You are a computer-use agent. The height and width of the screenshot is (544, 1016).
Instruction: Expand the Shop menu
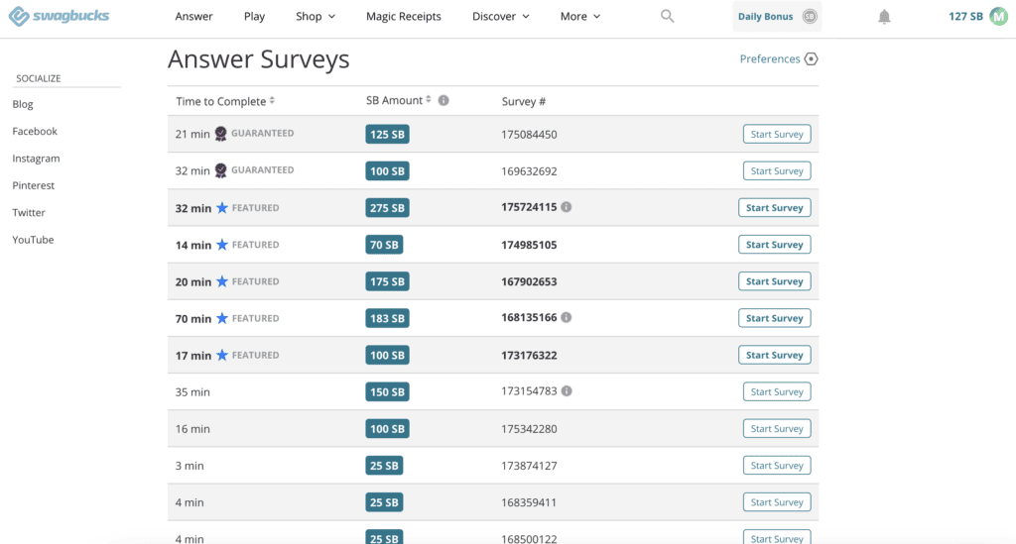pyautogui.click(x=316, y=17)
